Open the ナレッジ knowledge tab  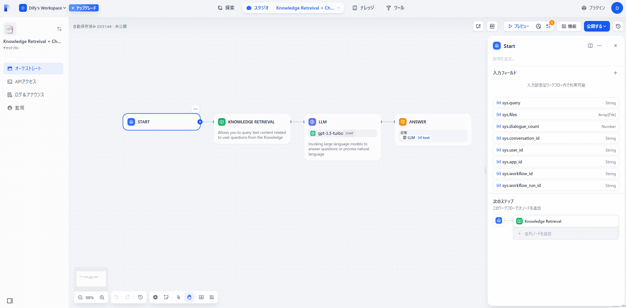click(363, 8)
